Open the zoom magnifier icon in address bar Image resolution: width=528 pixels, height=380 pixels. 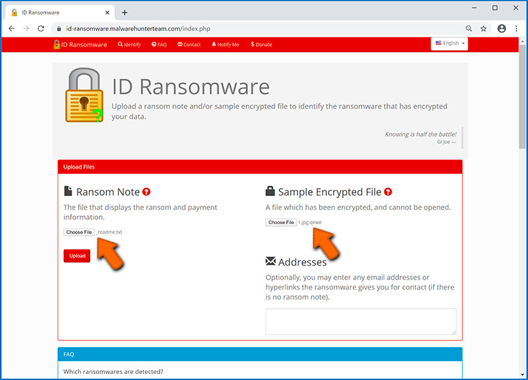469,29
